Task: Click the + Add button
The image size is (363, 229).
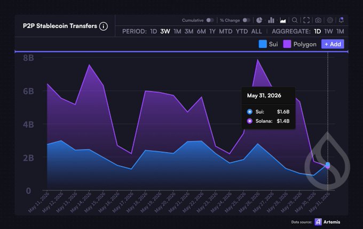Action: click(x=333, y=44)
